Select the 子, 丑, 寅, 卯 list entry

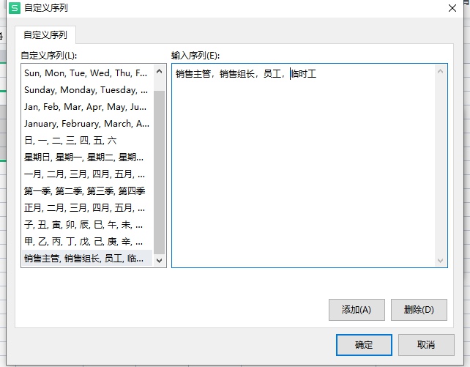pos(87,225)
